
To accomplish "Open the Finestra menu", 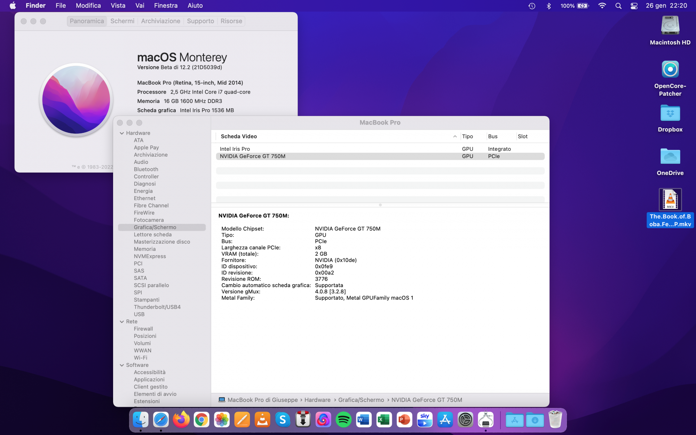I will tap(166, 6).
